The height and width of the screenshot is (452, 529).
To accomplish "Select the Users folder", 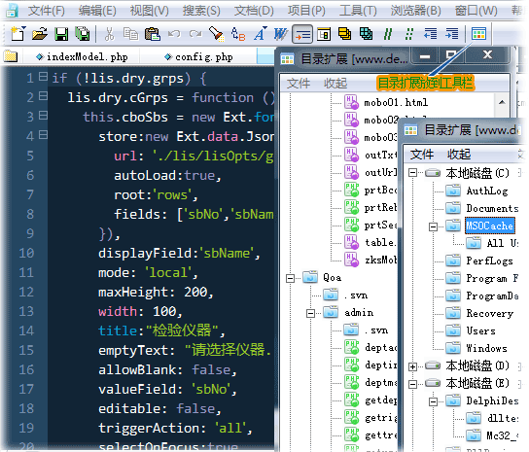I will (x=480, y=330).
